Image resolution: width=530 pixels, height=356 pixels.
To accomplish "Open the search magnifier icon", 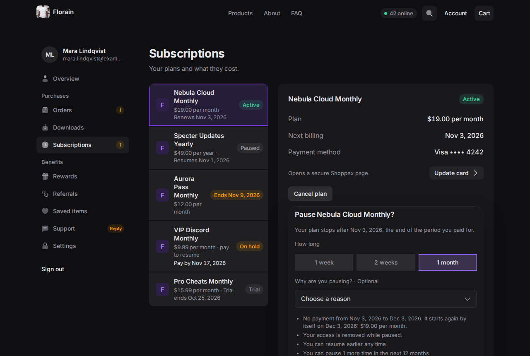I will [429, 13].
